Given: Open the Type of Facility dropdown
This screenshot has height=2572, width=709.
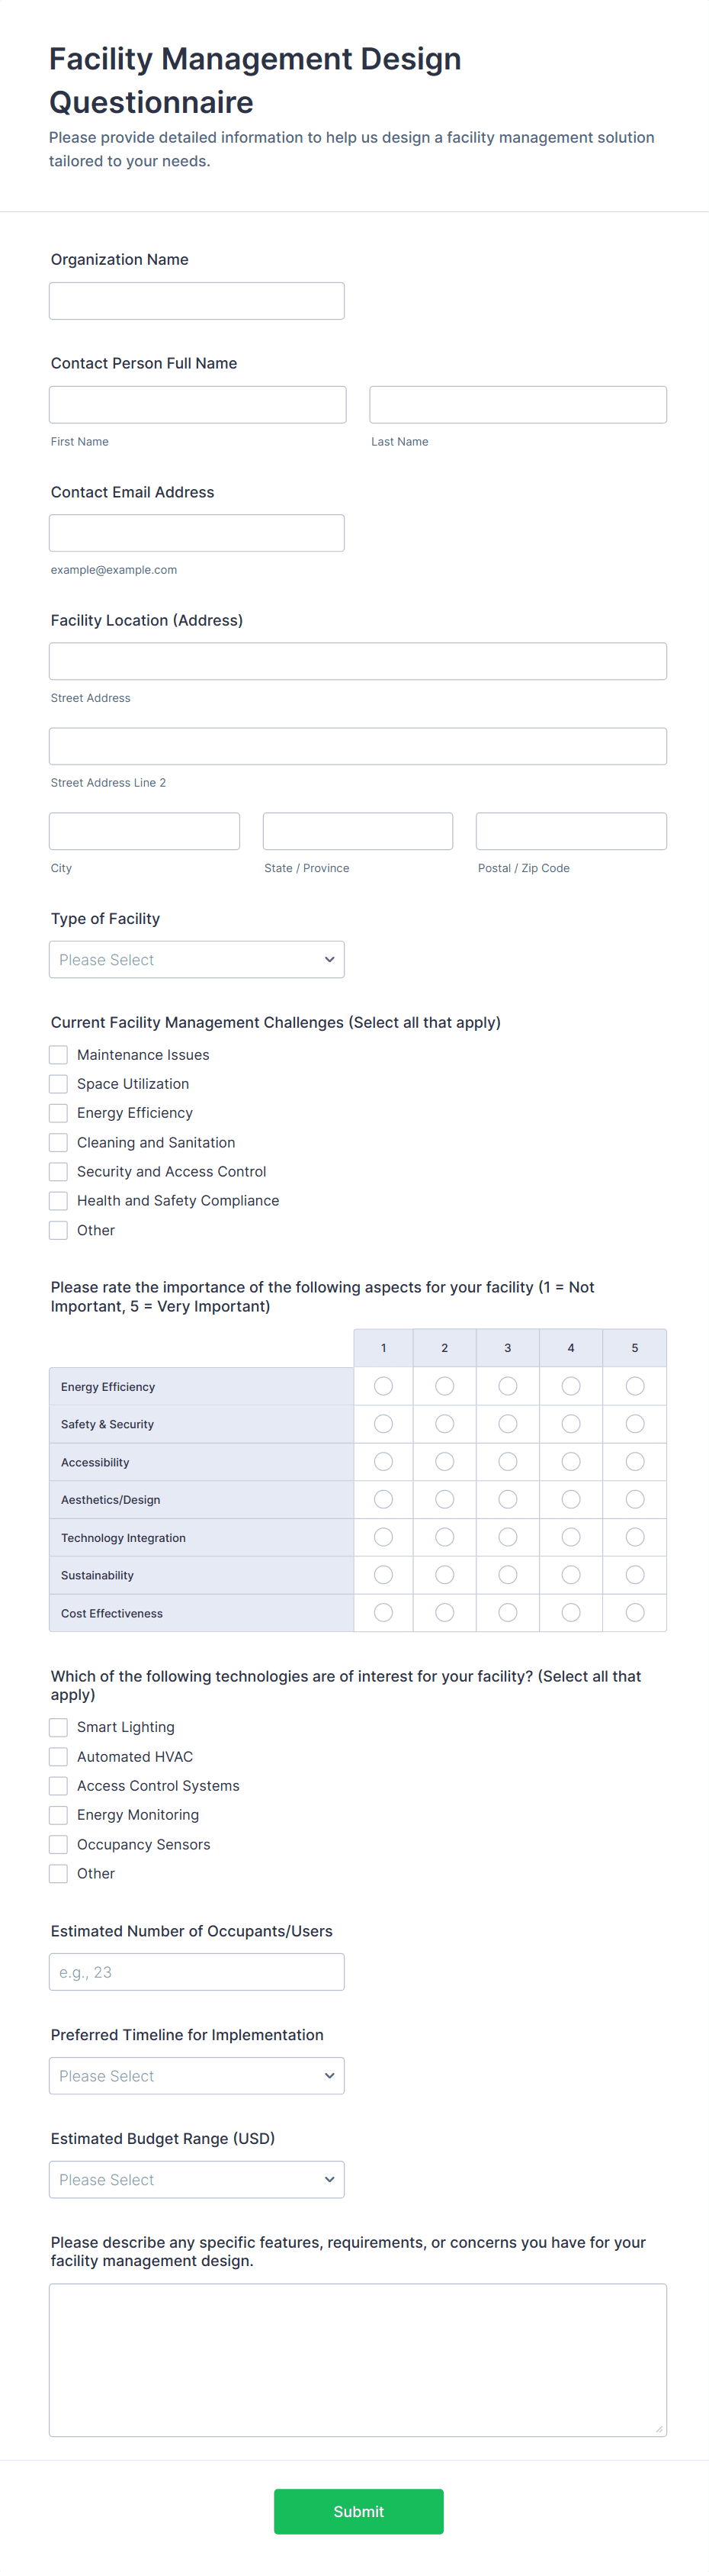Looking at the screenshot, I should point(197,960).
